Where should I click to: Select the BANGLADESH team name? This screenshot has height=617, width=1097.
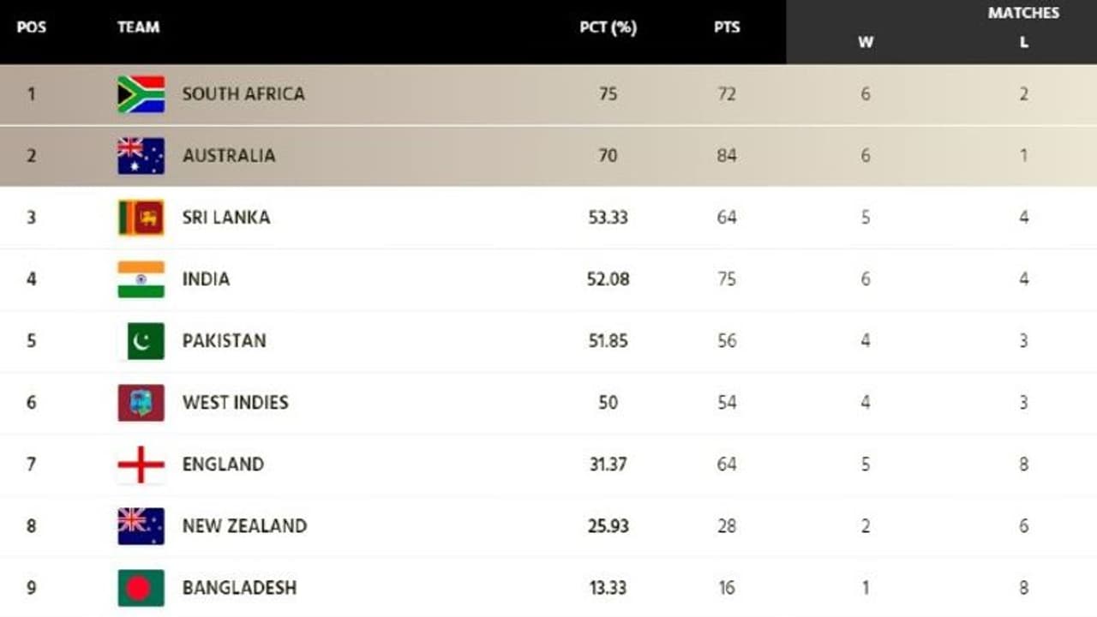[239, 588]
